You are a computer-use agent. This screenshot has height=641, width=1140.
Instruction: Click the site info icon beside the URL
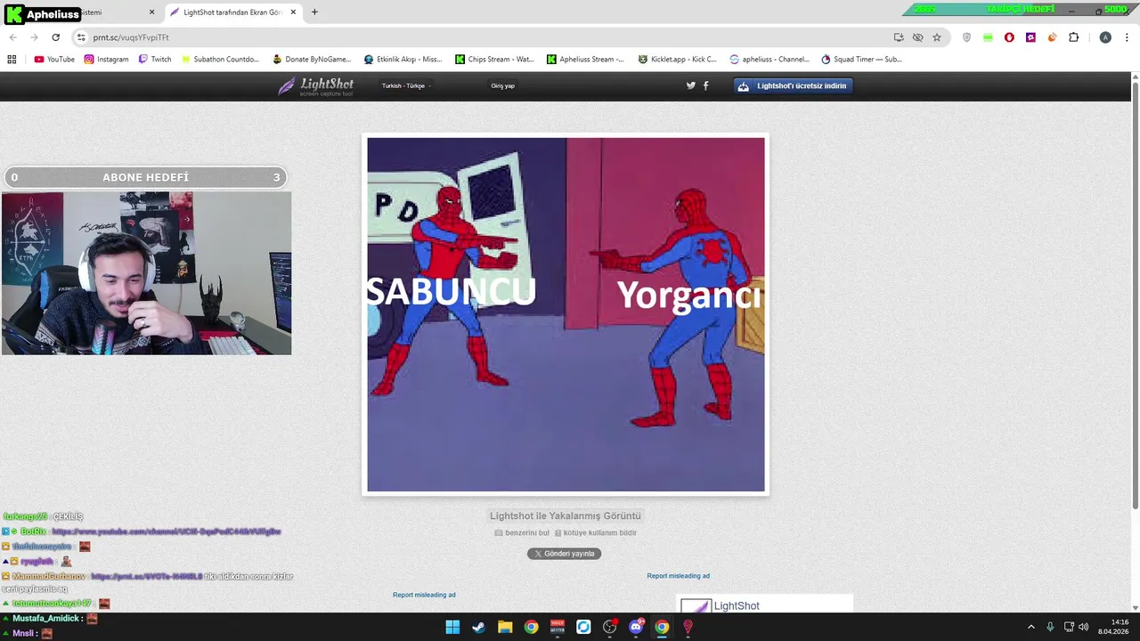tap(80, 37)
